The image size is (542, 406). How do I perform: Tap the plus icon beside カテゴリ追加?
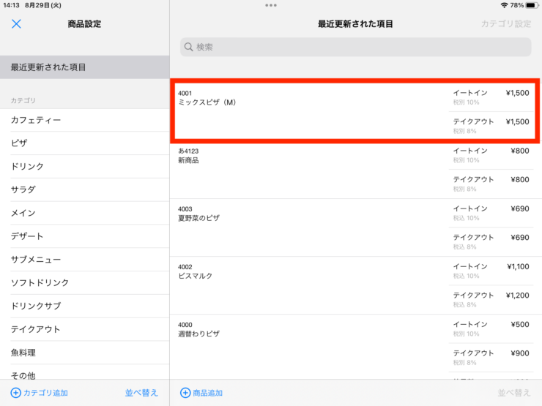pos(15,393)
